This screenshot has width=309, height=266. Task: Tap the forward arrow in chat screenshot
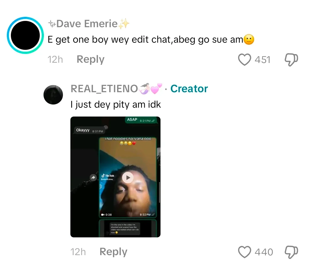[x=93, y=178]
